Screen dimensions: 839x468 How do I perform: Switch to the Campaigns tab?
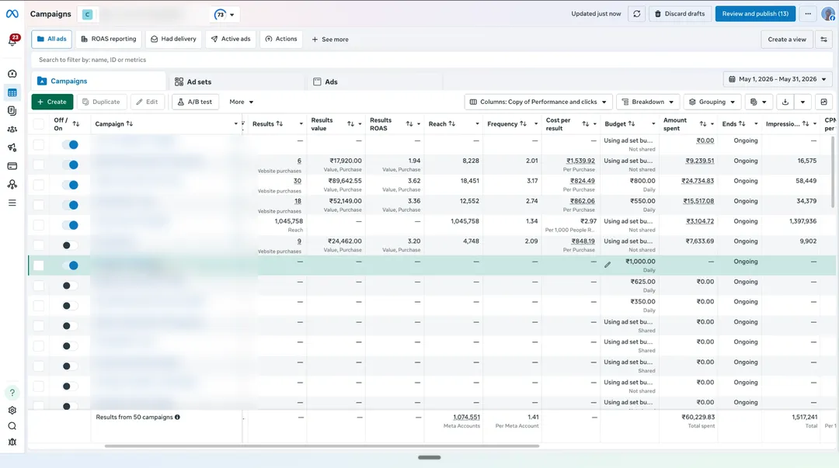pos(99,81)
